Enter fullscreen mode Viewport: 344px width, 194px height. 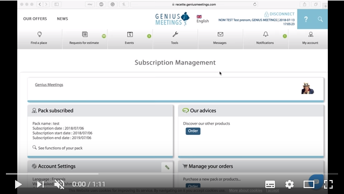(328, 184)
